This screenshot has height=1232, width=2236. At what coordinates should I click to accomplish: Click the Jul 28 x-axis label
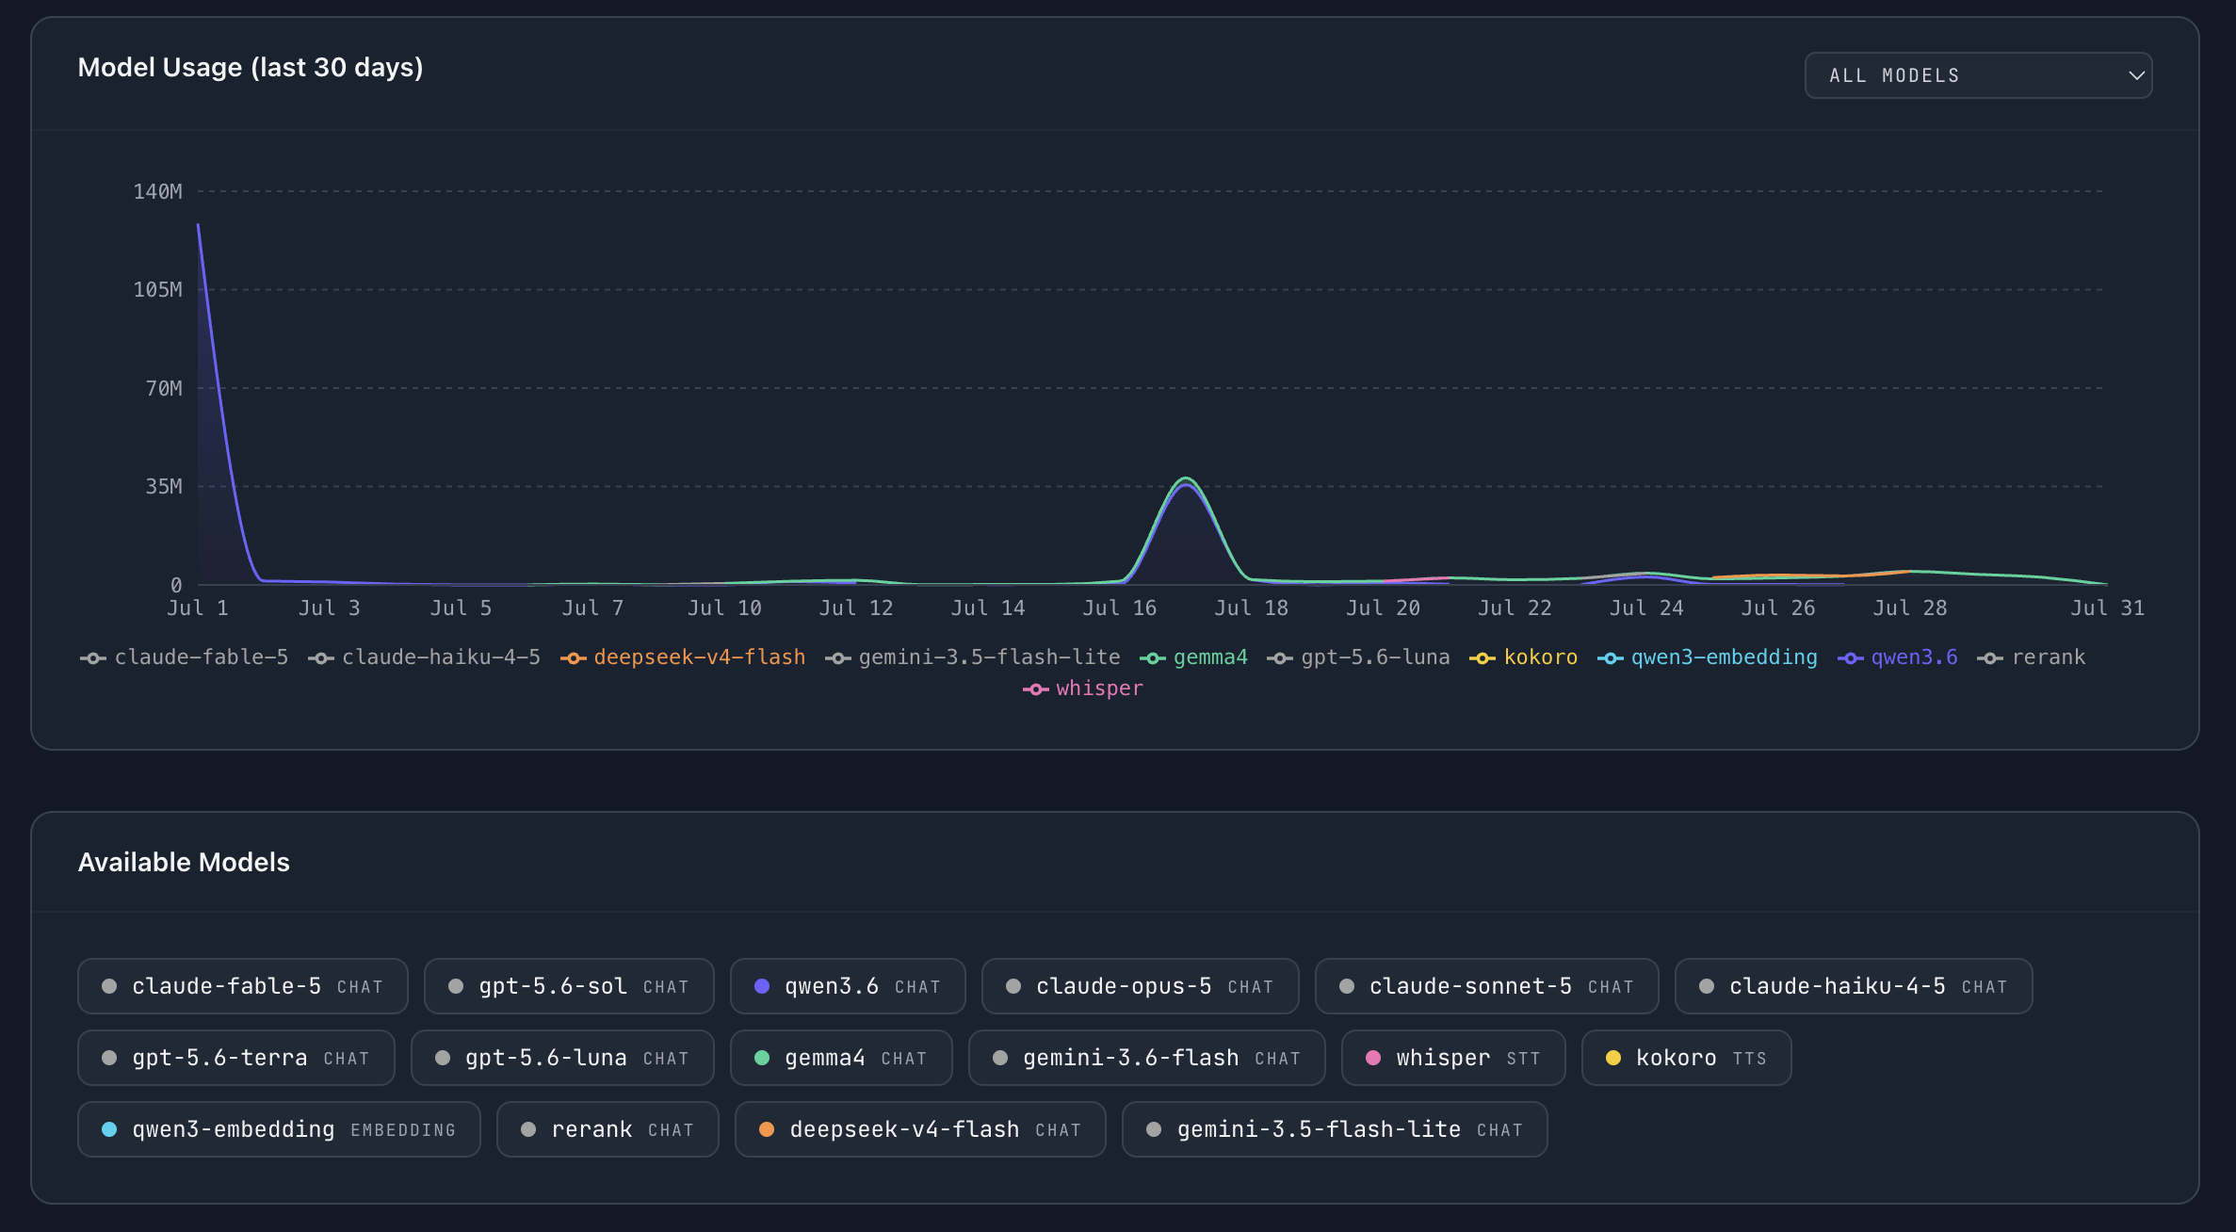1909,608
